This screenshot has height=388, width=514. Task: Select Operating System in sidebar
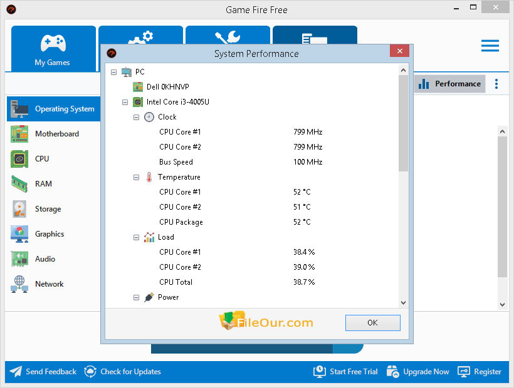[x=54, y=109]
